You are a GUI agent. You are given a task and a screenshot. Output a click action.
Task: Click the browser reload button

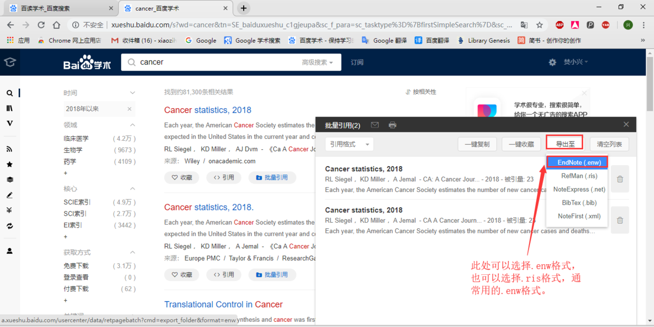[x=41, y=25]
